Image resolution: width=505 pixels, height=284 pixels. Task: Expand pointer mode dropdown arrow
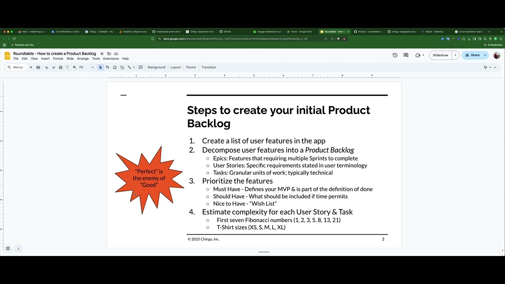point(490,67)
